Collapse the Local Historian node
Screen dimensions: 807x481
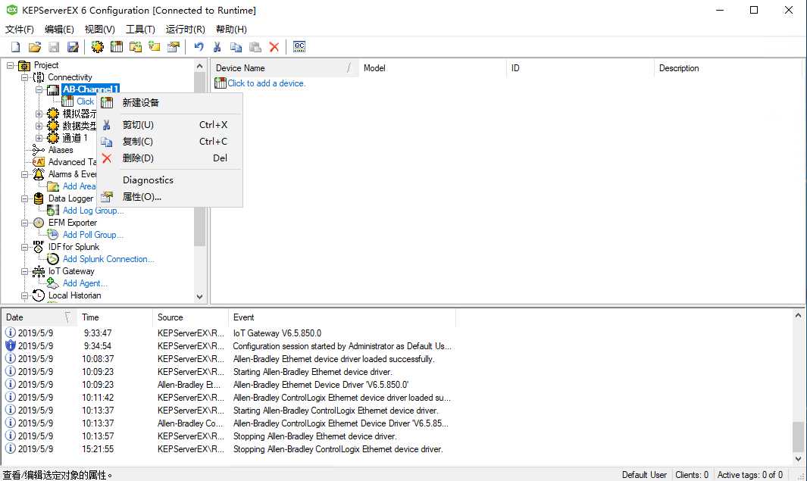[24, 296]
